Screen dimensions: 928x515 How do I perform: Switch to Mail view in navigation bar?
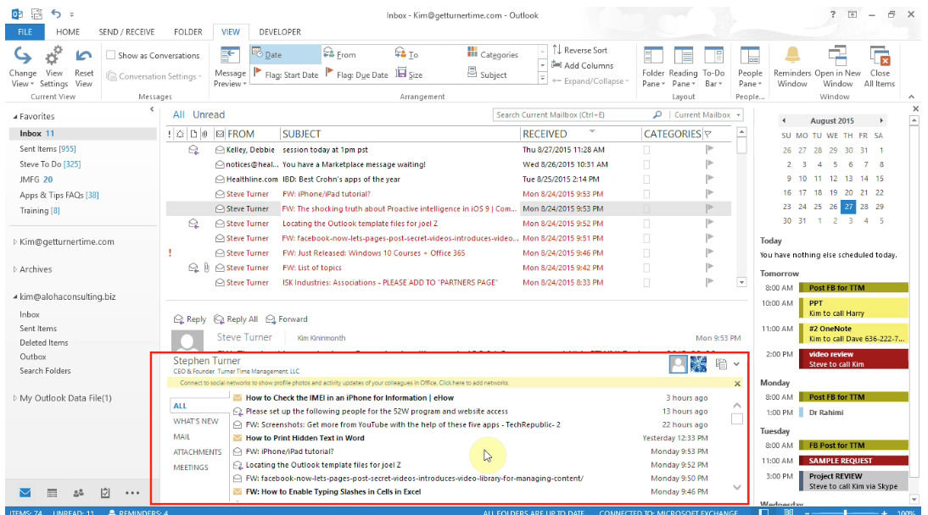(25, 492)
